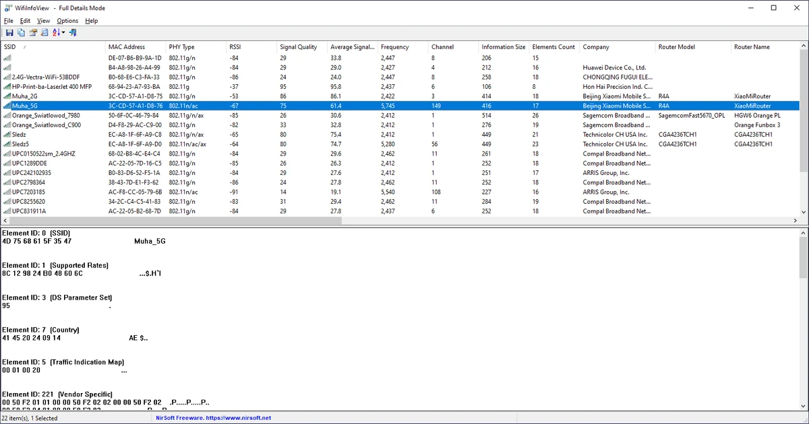The width and height of the screenshot is (809, 424).
Task: Click frequency value 5,280 in the Sledz5 row
Action: click(389, 144)
